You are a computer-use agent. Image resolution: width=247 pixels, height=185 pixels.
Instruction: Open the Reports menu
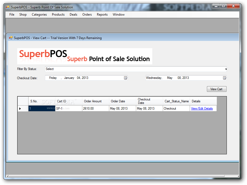coord(102,15)
